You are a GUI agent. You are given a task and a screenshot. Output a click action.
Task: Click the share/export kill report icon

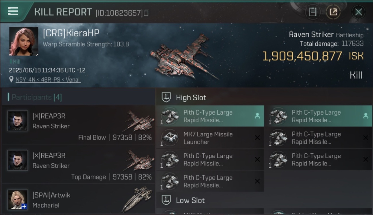(x=333, y=12)
